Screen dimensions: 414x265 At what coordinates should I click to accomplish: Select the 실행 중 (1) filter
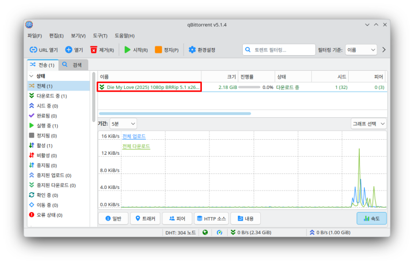(x=58, y=126)
